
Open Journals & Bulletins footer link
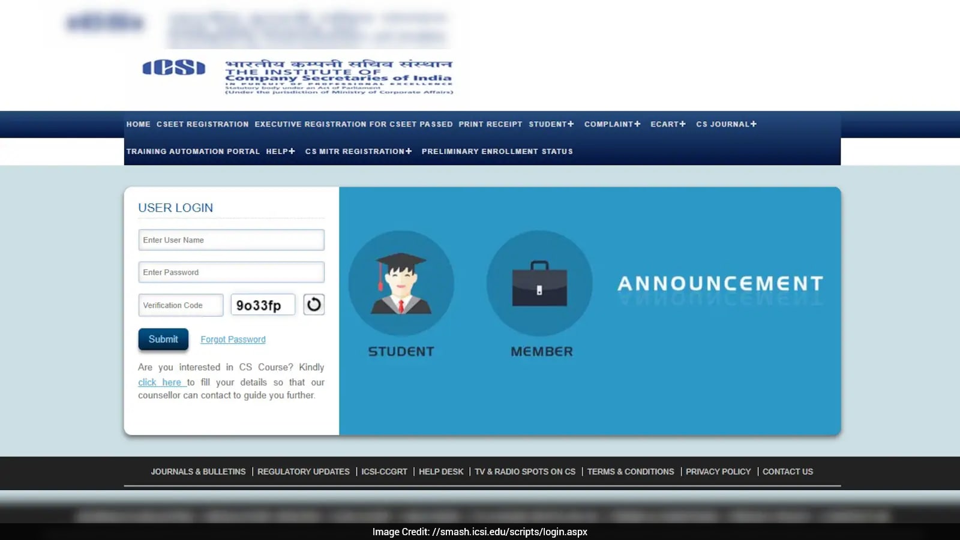[x=198, y=472]
